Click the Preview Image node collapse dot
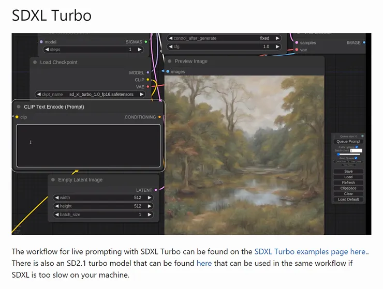The width and height of the screenshot is (383, 289). coord(169,61)
